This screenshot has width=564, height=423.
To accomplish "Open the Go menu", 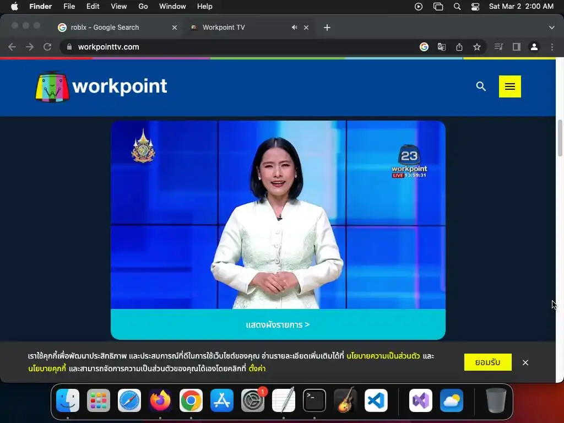I will pos(143,7).
